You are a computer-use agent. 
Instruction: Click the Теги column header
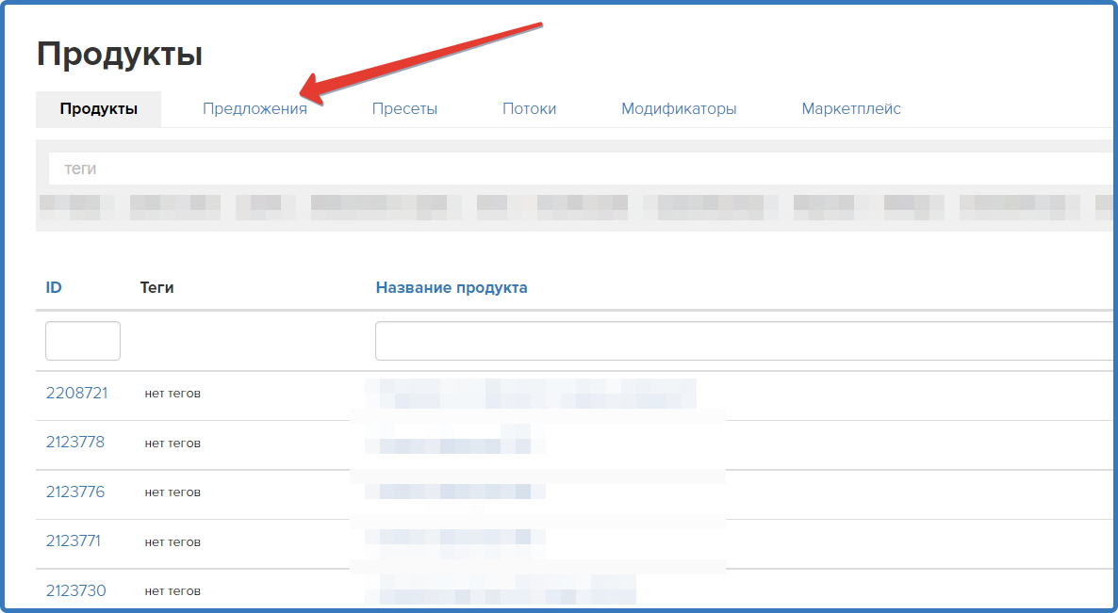156,287
